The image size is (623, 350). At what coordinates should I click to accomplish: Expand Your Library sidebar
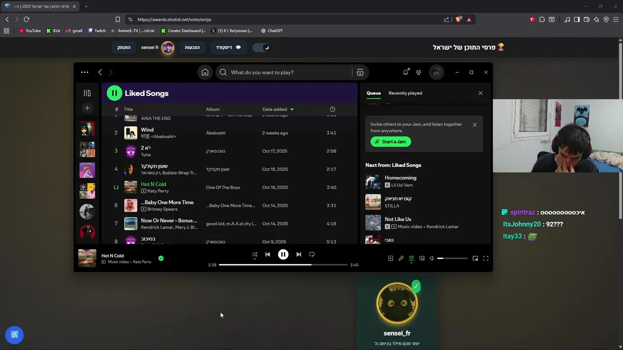pyautogui.click(x=87, y=93)
